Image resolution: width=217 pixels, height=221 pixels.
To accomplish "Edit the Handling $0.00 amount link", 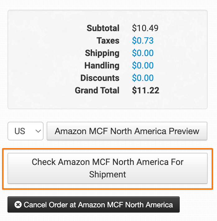I will (143, 66).
